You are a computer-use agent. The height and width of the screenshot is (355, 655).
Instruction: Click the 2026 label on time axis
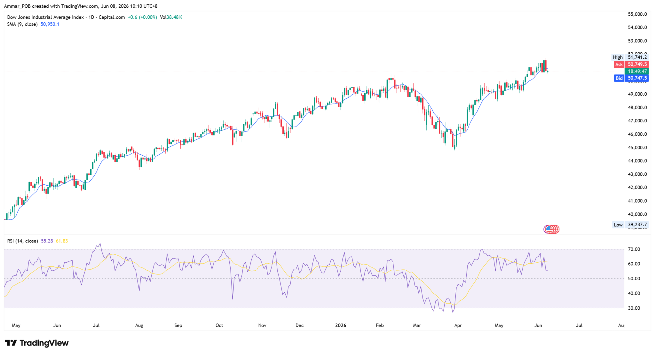pyautogui.click(x=341, y=325)
